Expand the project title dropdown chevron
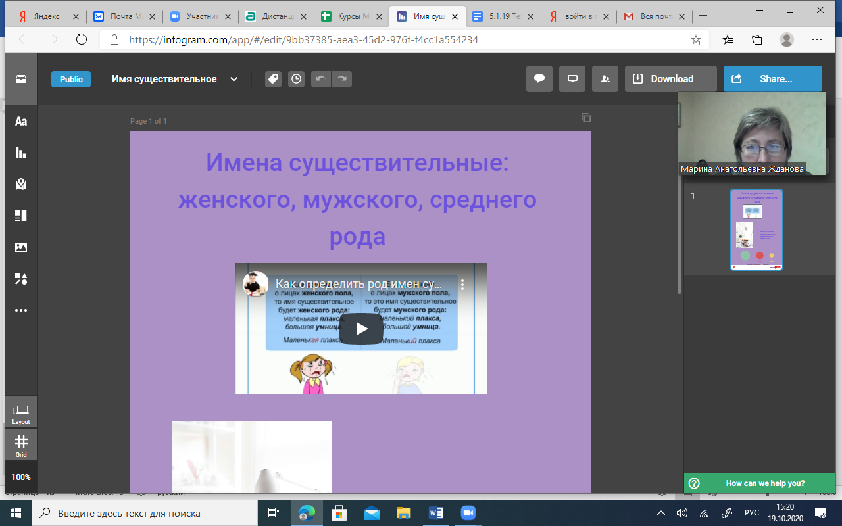This screenshot has height=526, width=842. coord(234,79)
